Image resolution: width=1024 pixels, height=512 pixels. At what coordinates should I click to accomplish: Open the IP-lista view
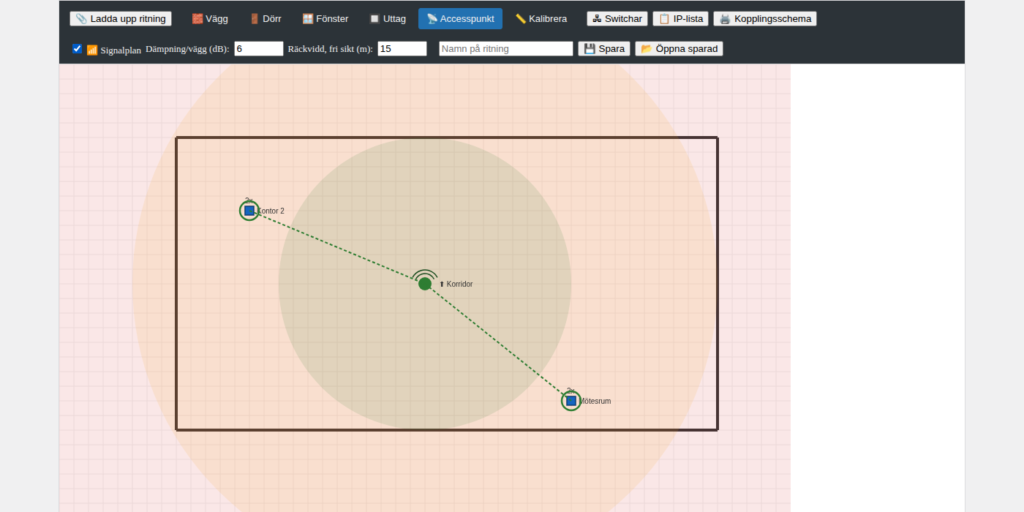pos(680,19)
